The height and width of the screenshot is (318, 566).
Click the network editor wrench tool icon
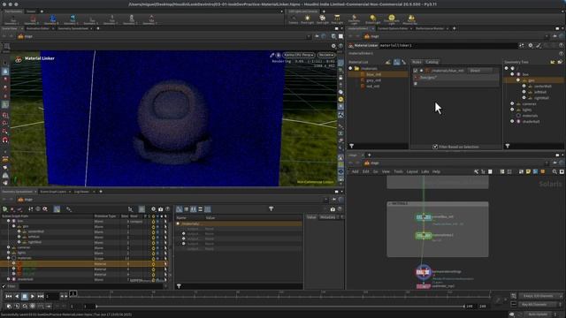pyautogui.click(x=476, y=171)
